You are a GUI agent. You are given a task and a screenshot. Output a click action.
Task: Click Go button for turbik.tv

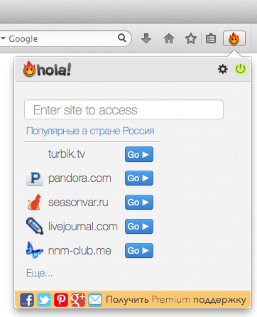pyautogui.click(x=139, y=154)
